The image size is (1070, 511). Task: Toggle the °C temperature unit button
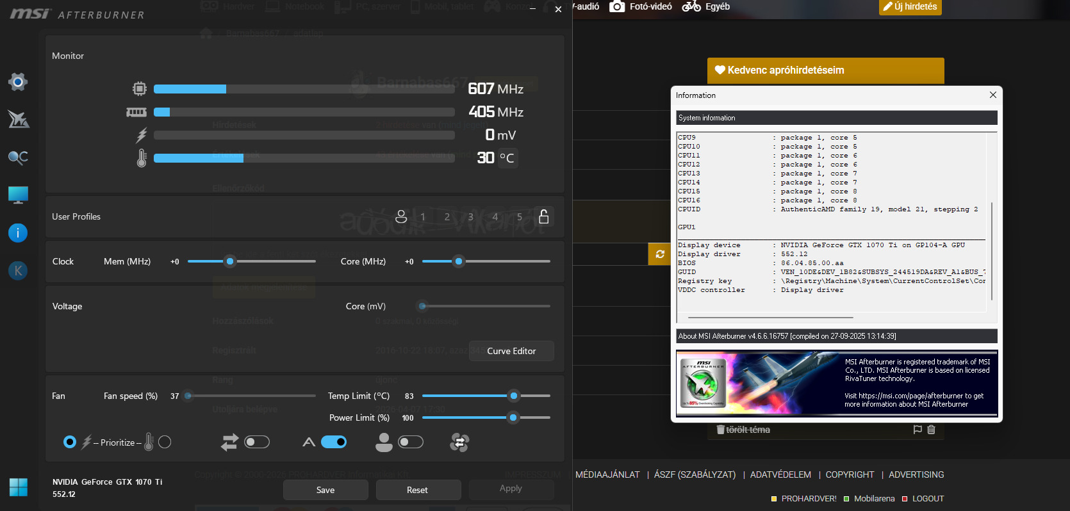tap(507, 158)
